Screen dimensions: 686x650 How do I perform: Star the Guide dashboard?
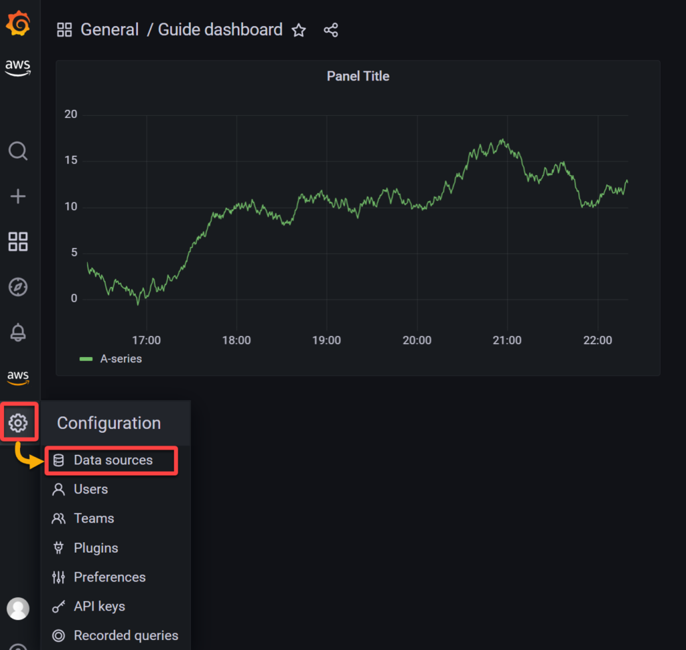pyautogui.click(x=298, y=30)
